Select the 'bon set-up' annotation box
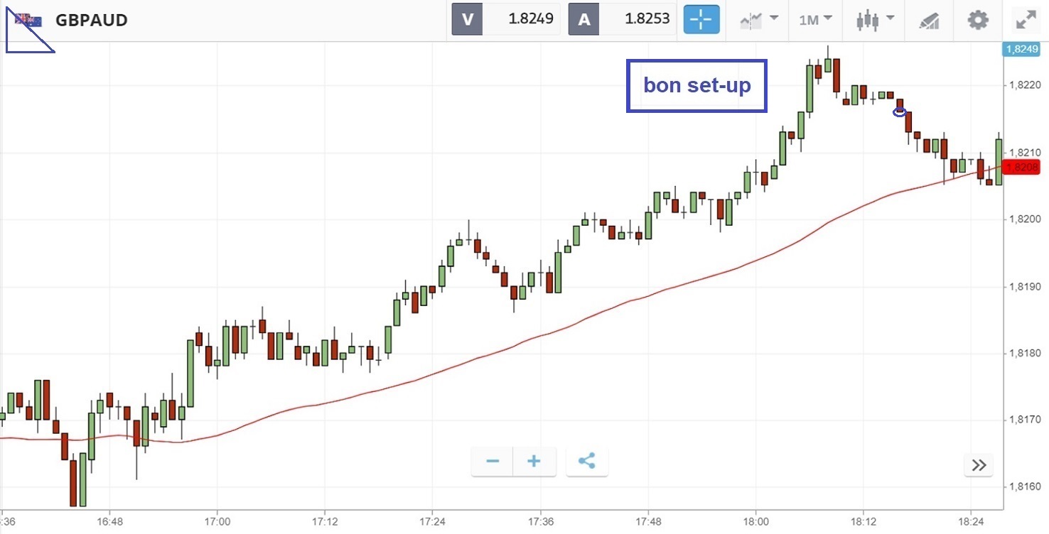Image resolution: width=1049 pixels, height=534 pixels. tap(696, 86)
